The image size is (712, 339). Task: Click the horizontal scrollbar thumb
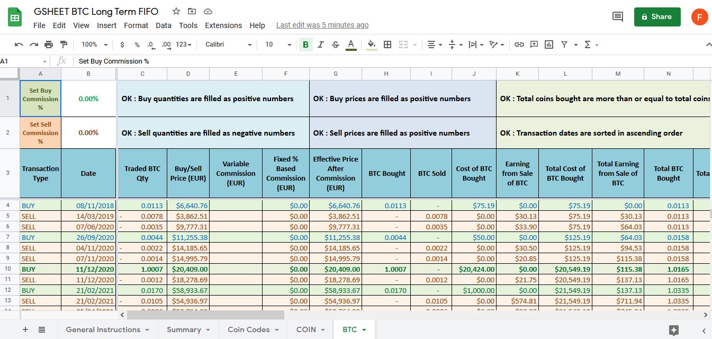205,315
